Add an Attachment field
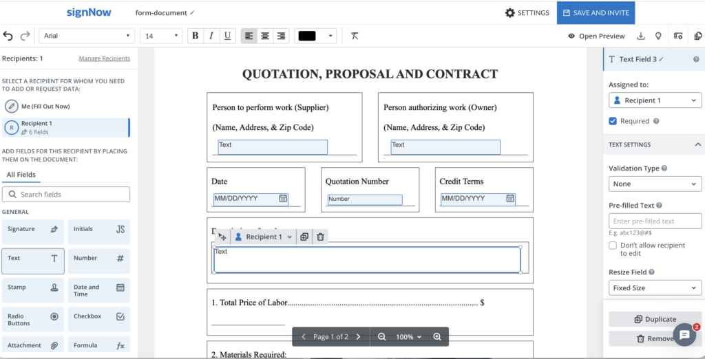The image size is (705, 359). click(x=33, y=345)
